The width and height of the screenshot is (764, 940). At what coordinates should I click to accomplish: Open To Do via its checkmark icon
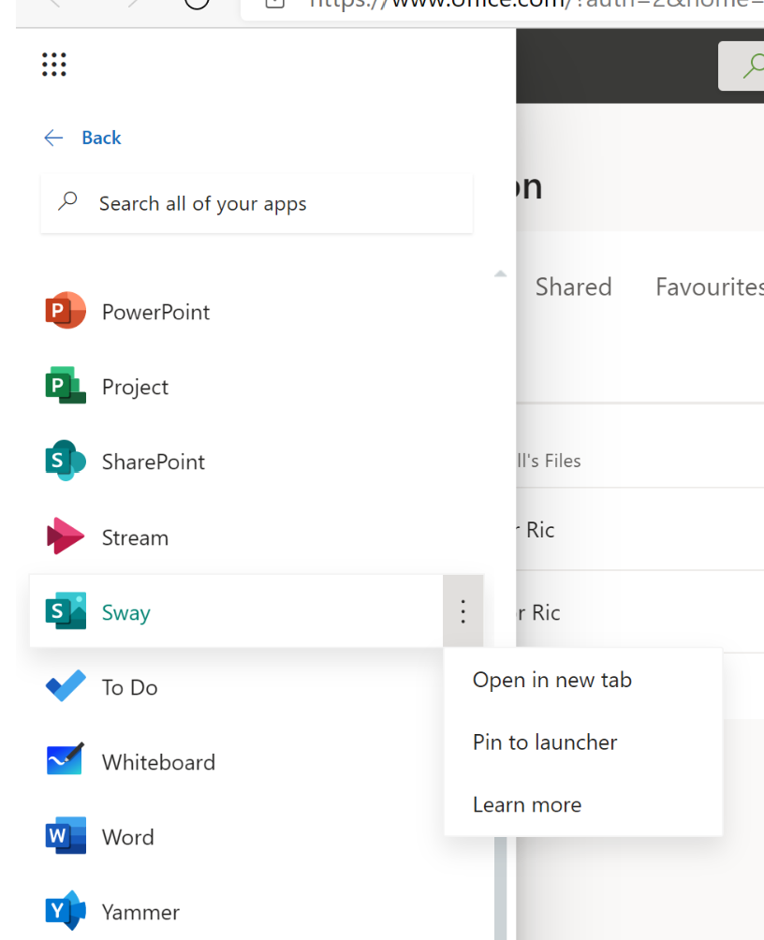[66, 687]
